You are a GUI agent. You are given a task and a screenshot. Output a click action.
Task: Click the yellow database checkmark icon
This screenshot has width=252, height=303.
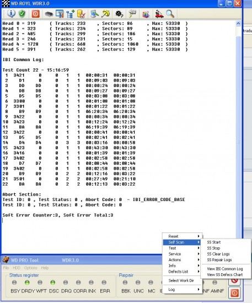coord(81,14)
